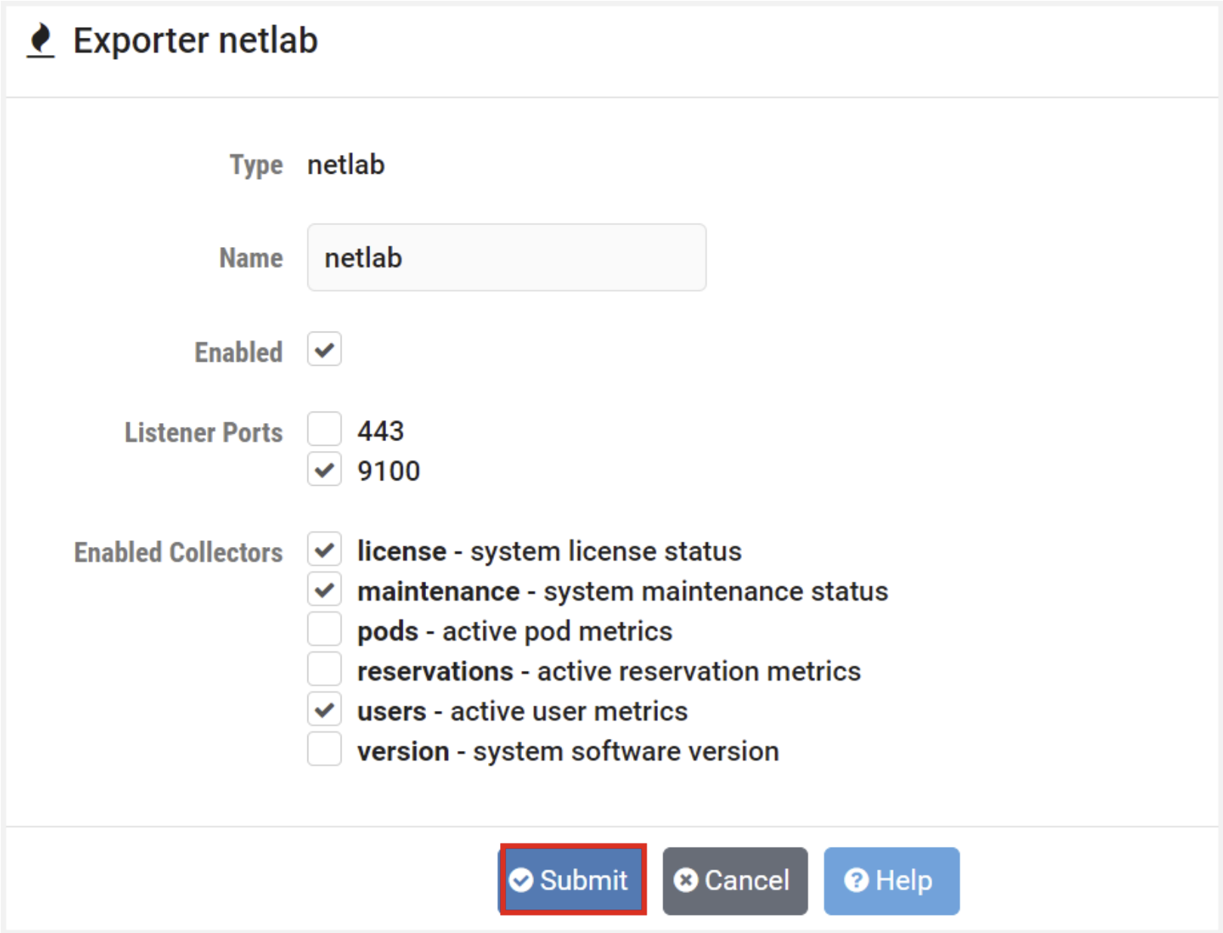Disable the Enabled checkbox for the exporter
This screenshot has width=1223, height=933.
pyautogui.click(x=323, y=349)
